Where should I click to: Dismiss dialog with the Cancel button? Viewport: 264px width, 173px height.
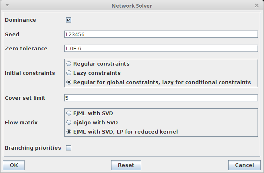(x=244, y=165)
